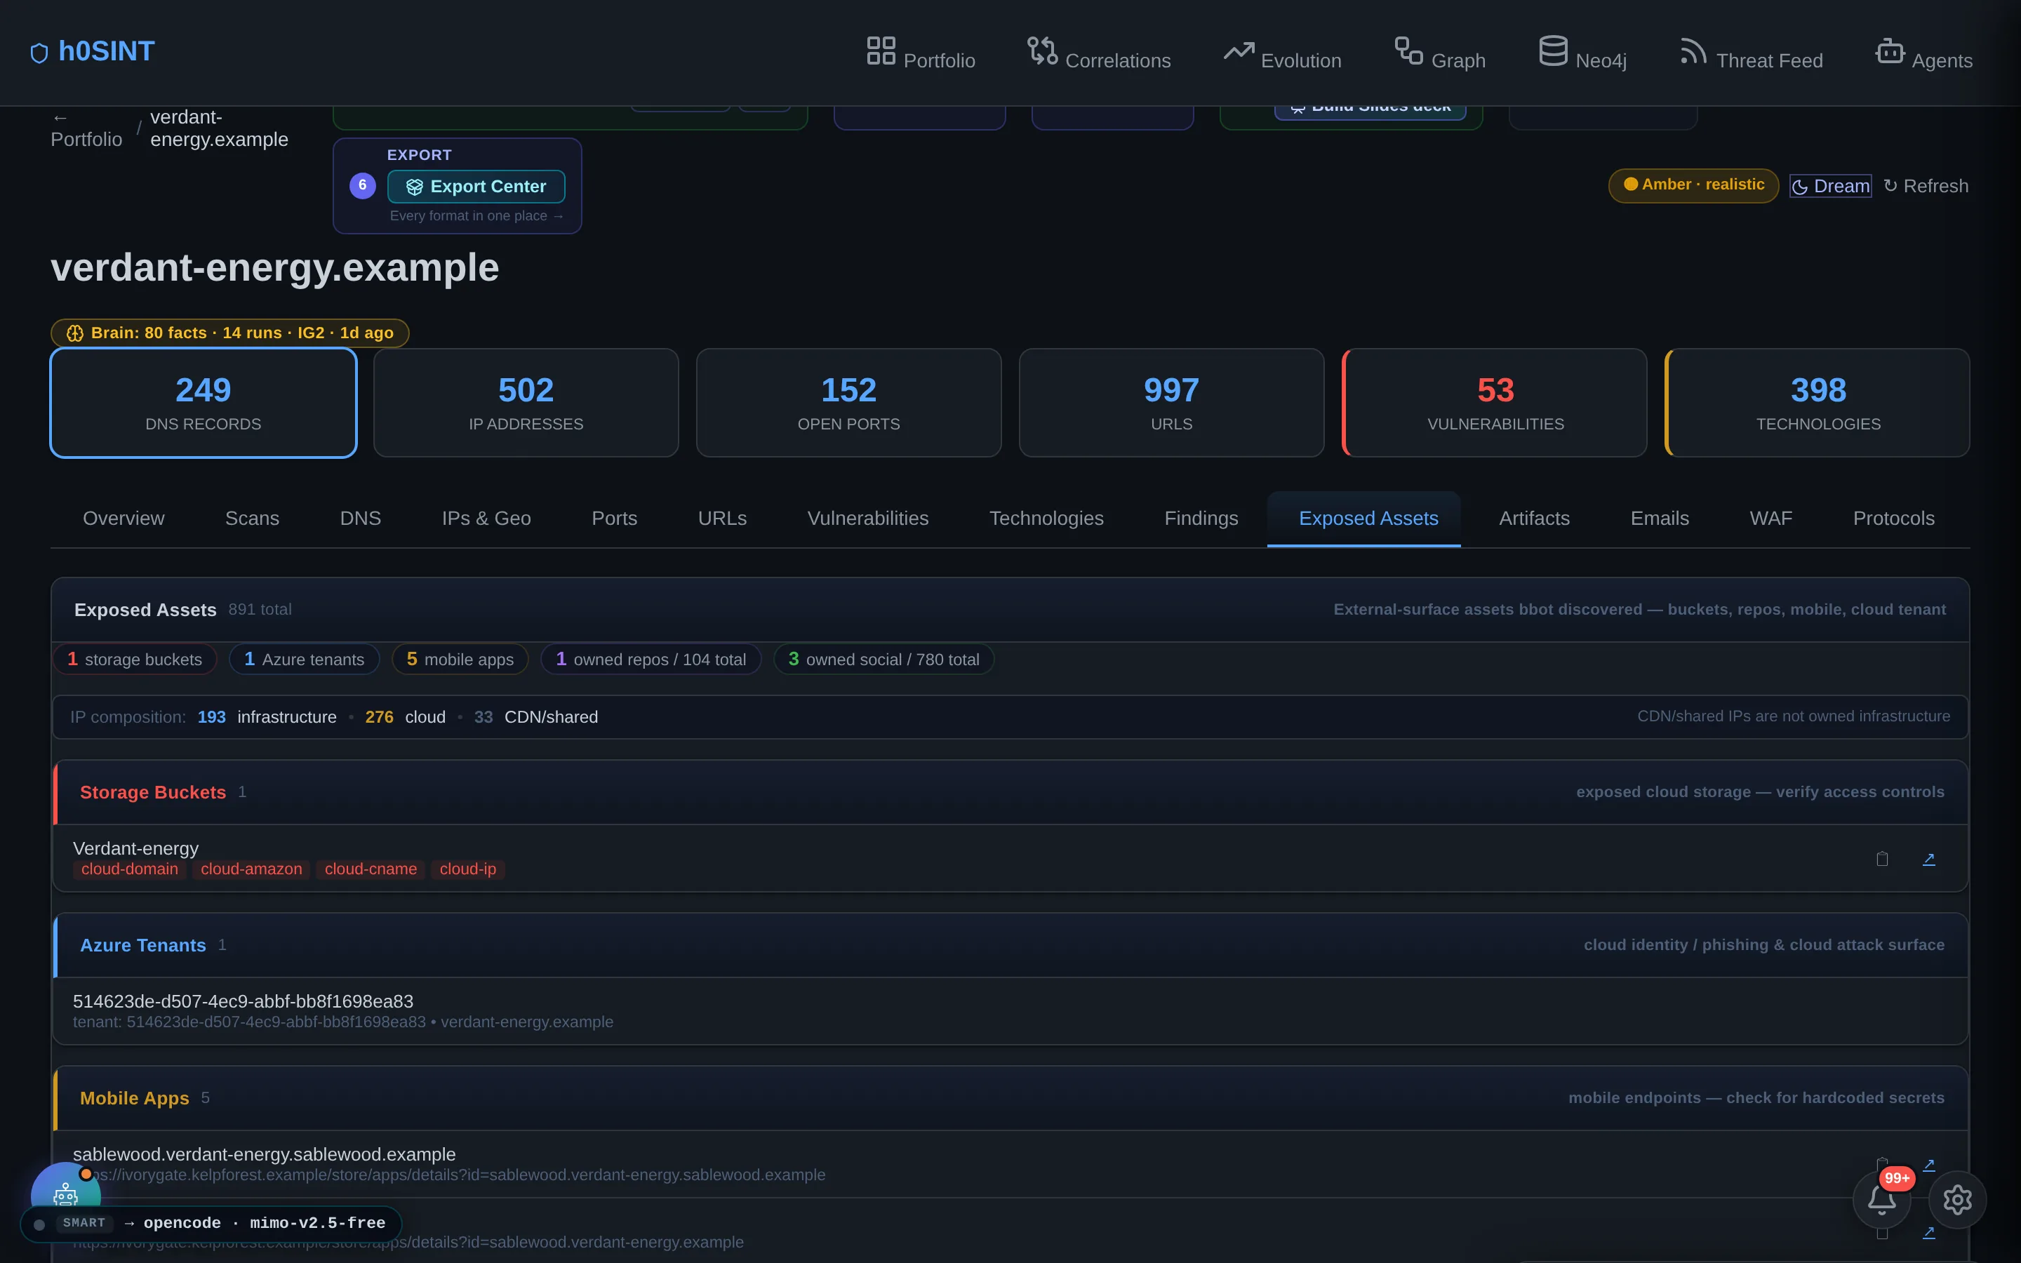Click the Graph nodes icon
The image size is (2021, 1263).
[1409, 50]
